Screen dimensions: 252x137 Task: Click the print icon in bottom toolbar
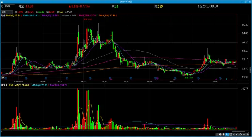click(220, 134)
